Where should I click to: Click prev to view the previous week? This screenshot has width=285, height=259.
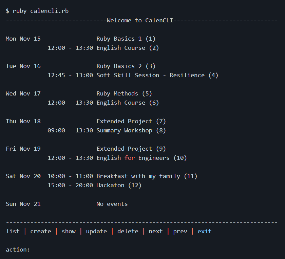pyautogui.click(x=180, y=231)
